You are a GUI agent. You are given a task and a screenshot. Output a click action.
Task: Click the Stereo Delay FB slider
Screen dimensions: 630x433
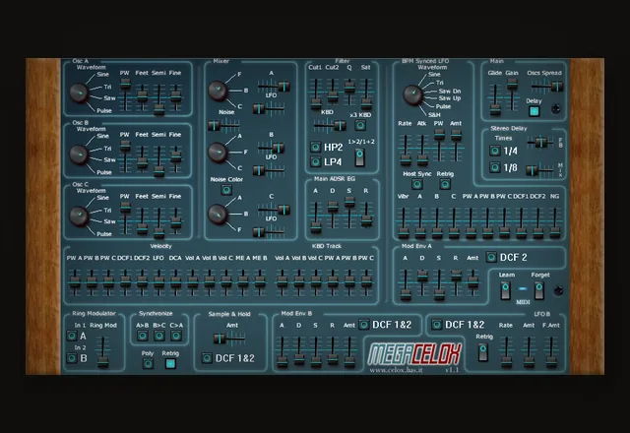(x=540, y=142)
